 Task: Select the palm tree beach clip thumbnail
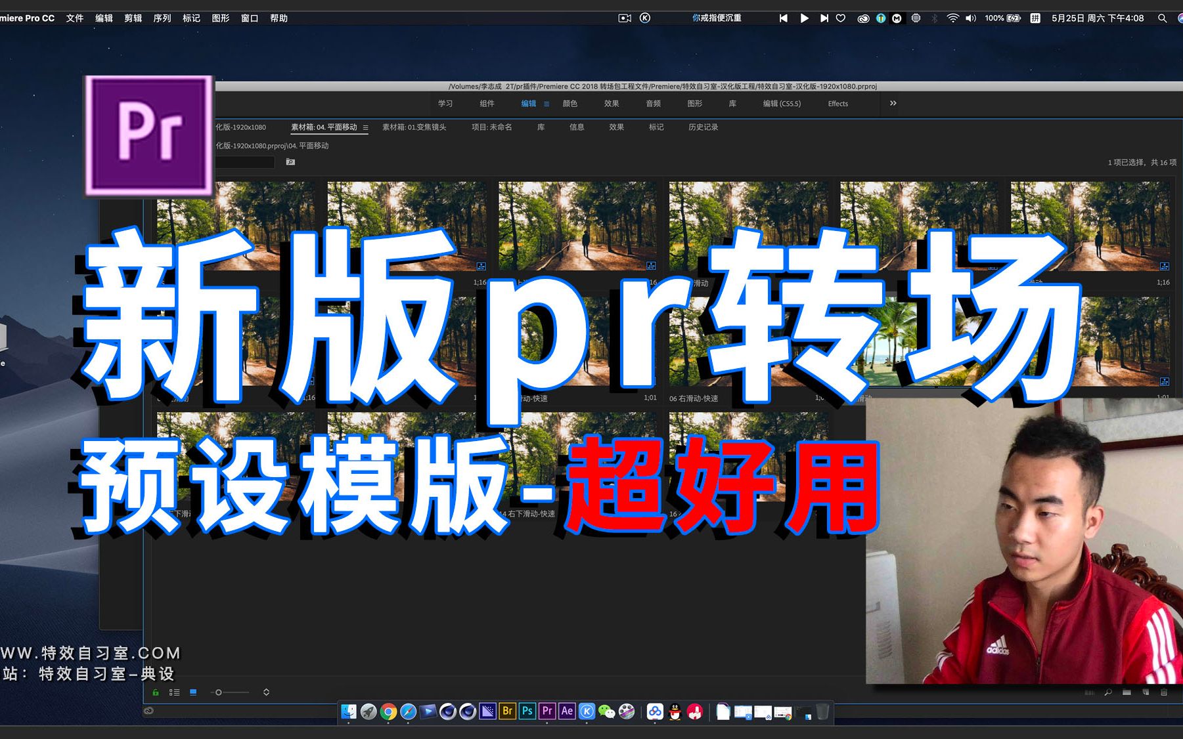tap(919, 341)
